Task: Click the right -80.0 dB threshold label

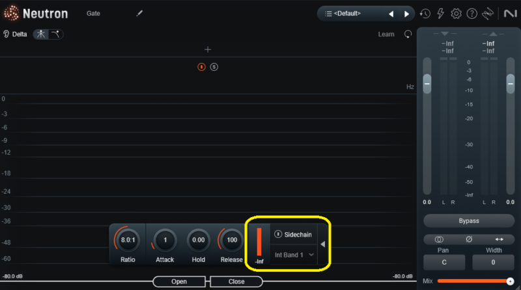Action: tap(402, 276)
